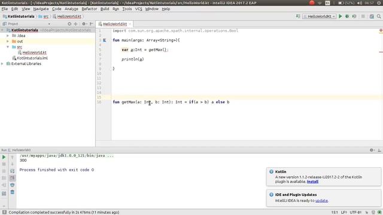Rerun HelloWorldKt in the Run panel

coord(4,157)
